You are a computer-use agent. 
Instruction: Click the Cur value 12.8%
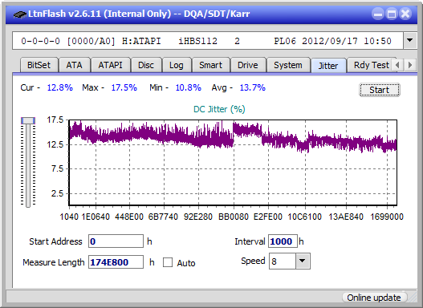(60, 87)
